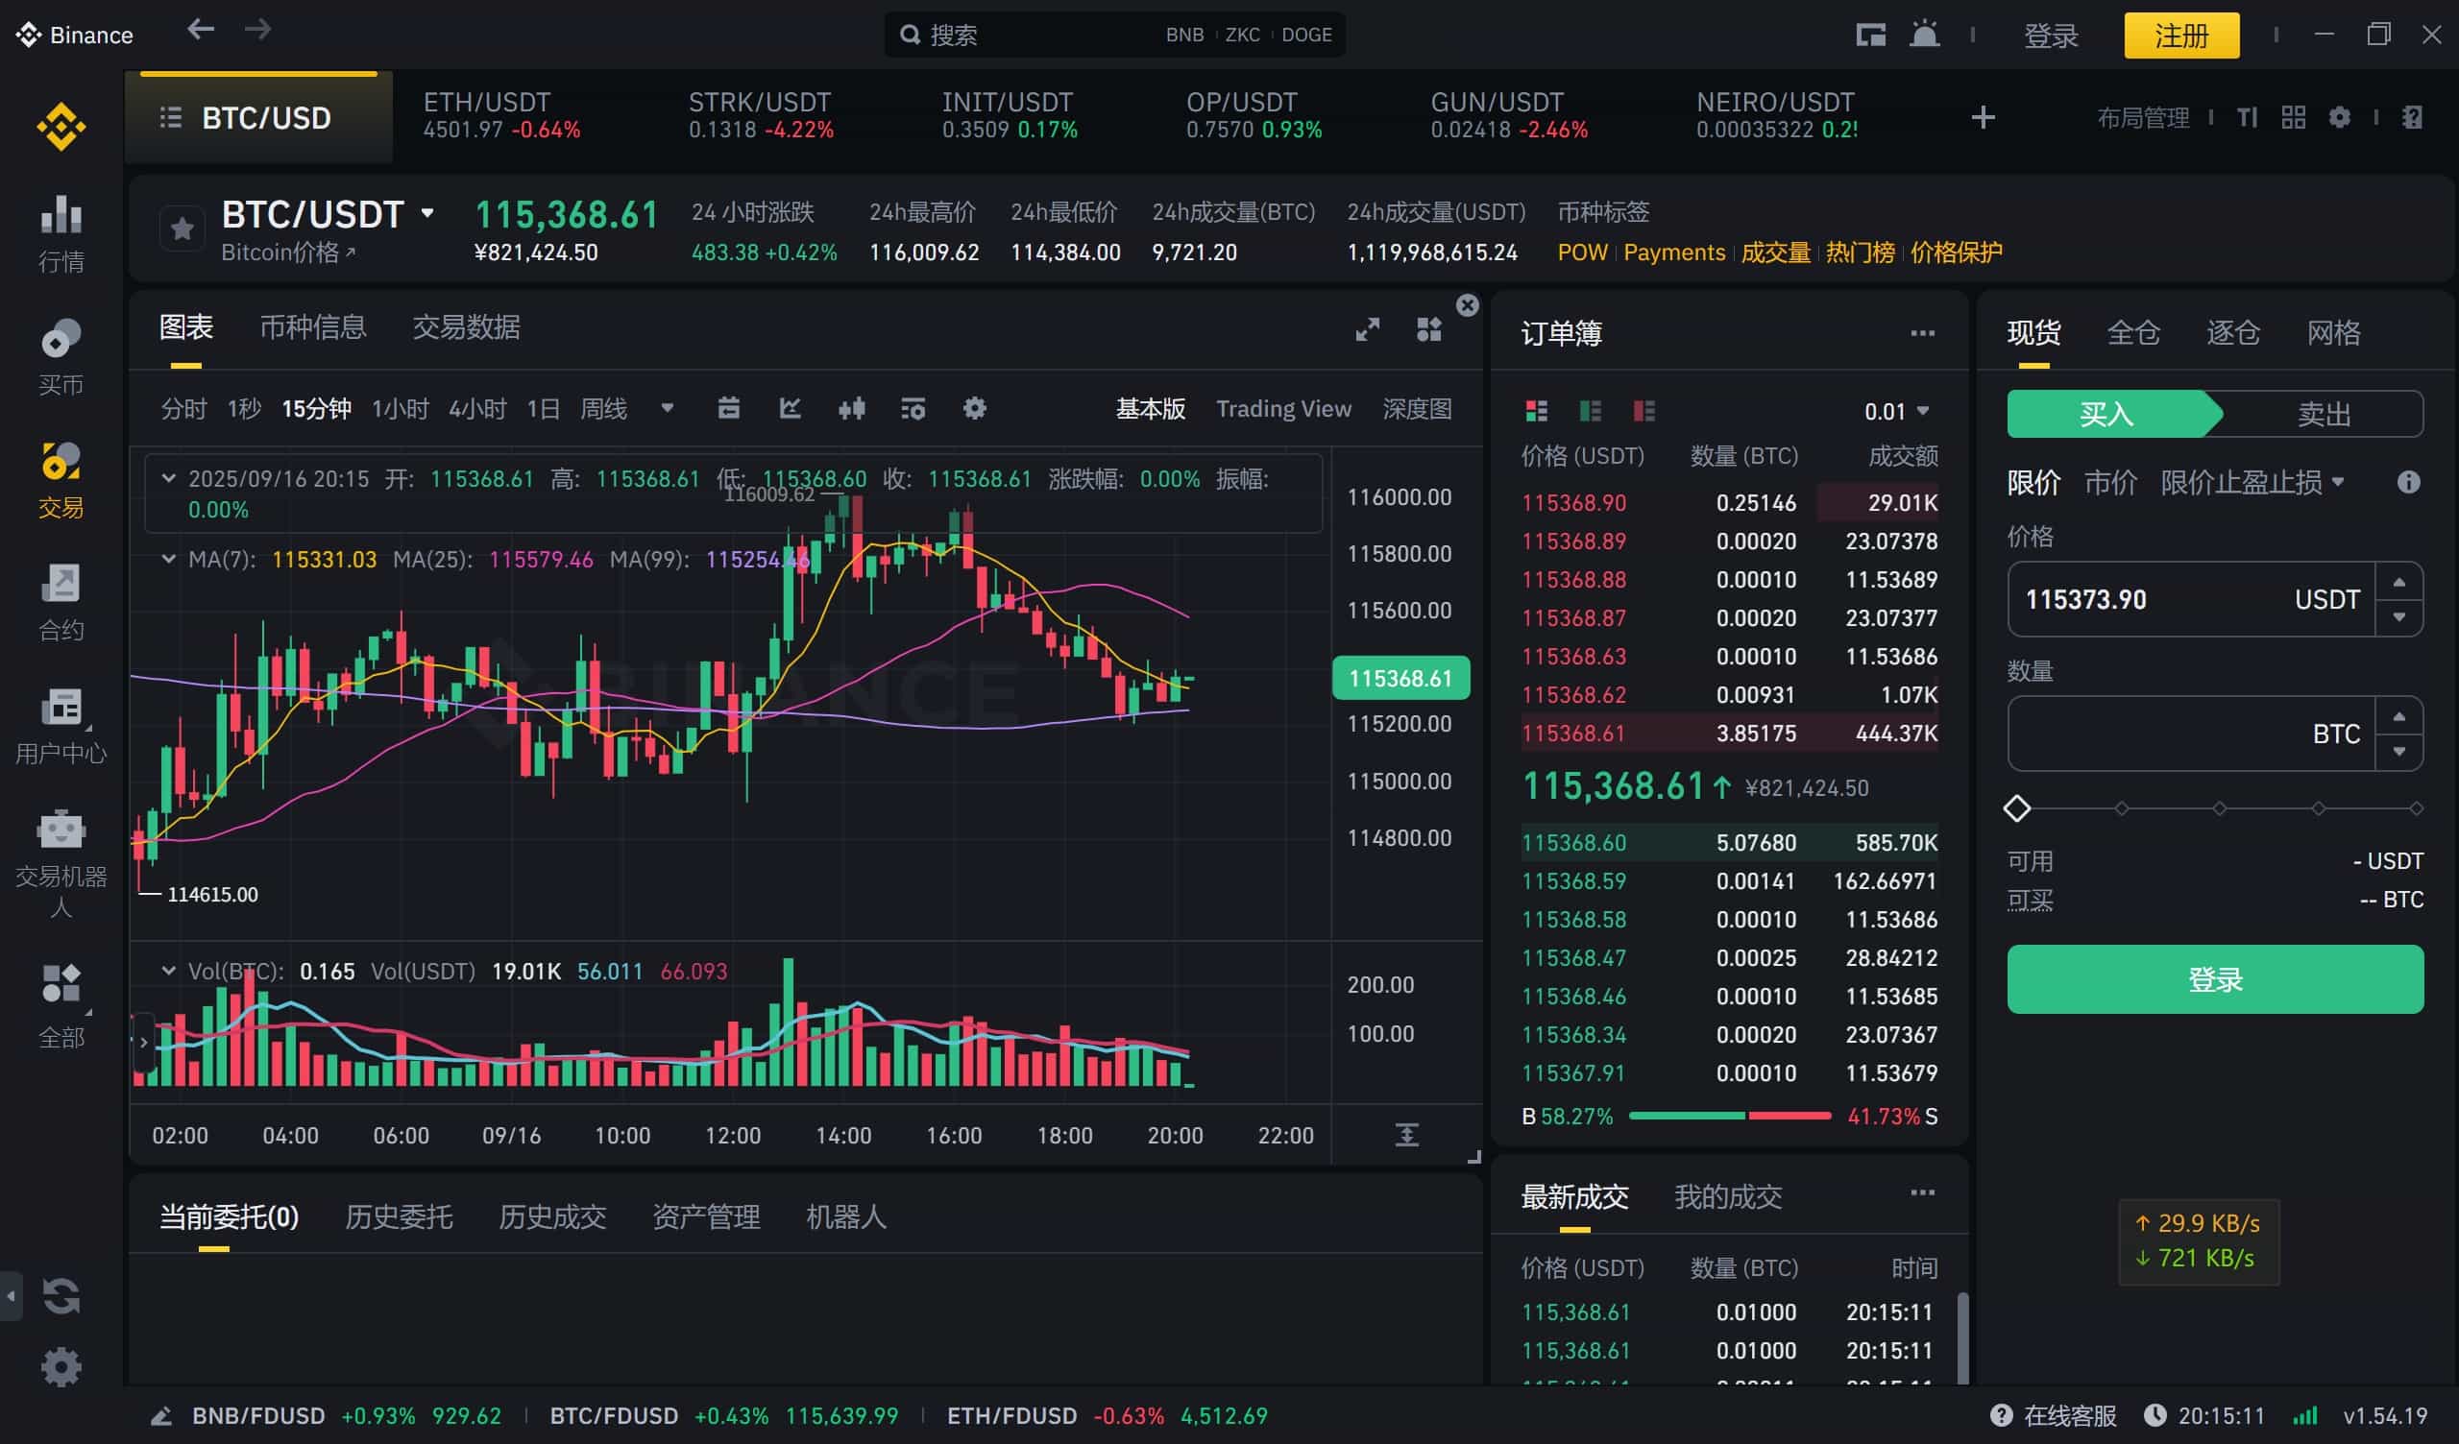The height and width of the screenshot is (1444, 2459).
Task: Click the chart fullscreen expand icon
Action: (x=1367, y=329)
